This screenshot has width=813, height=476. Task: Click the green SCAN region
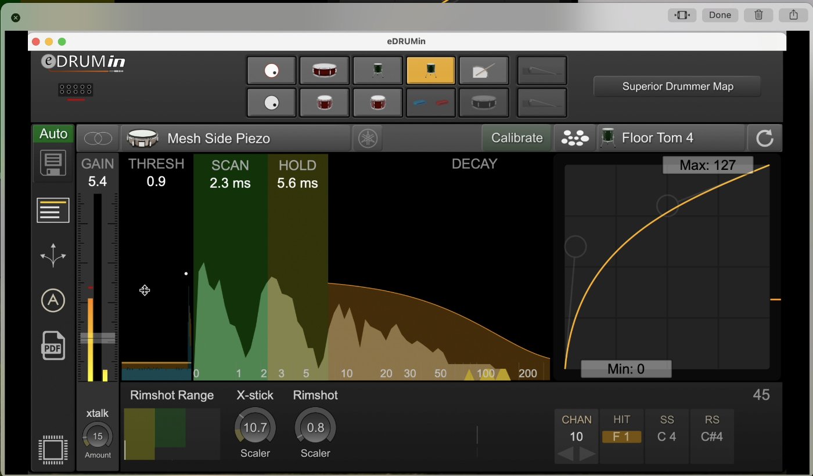(231, 267)
